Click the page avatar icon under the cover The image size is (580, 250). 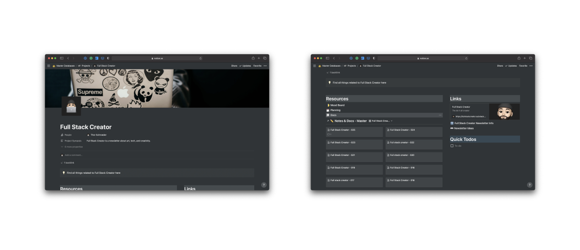click(71, 106)
